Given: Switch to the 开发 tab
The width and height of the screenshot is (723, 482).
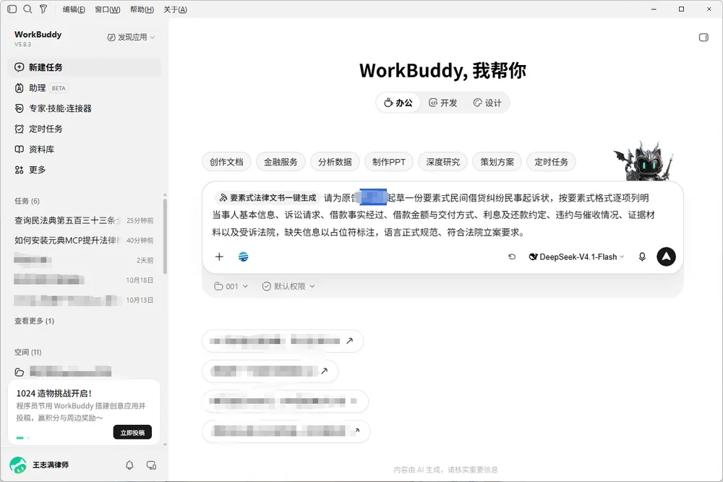Looking at the screenshot, I should [442, 103].
